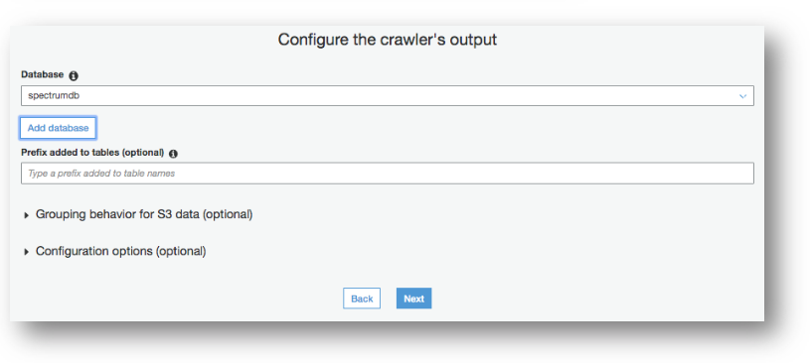Open the spectrumdb database selector
The height and width of the screenshot is (363, 810).
388,96
